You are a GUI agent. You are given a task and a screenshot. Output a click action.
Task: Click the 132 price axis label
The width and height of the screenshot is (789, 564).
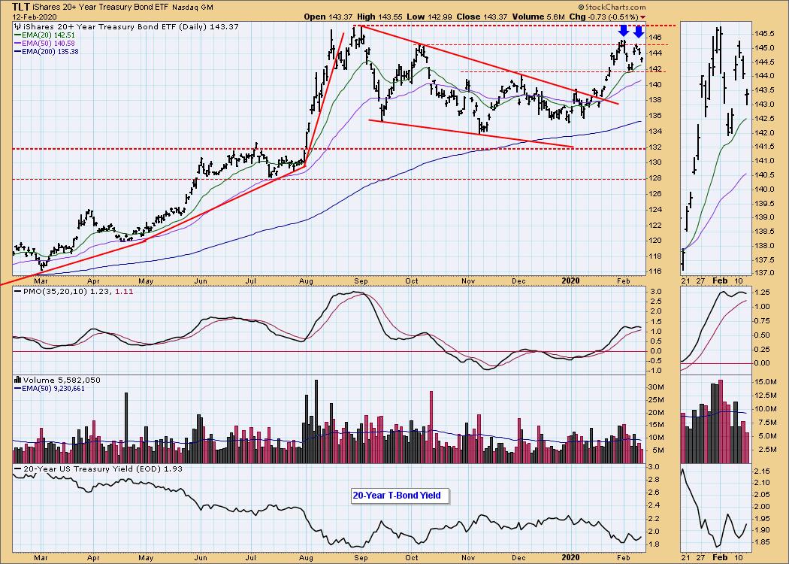click(x=656, y=147)
